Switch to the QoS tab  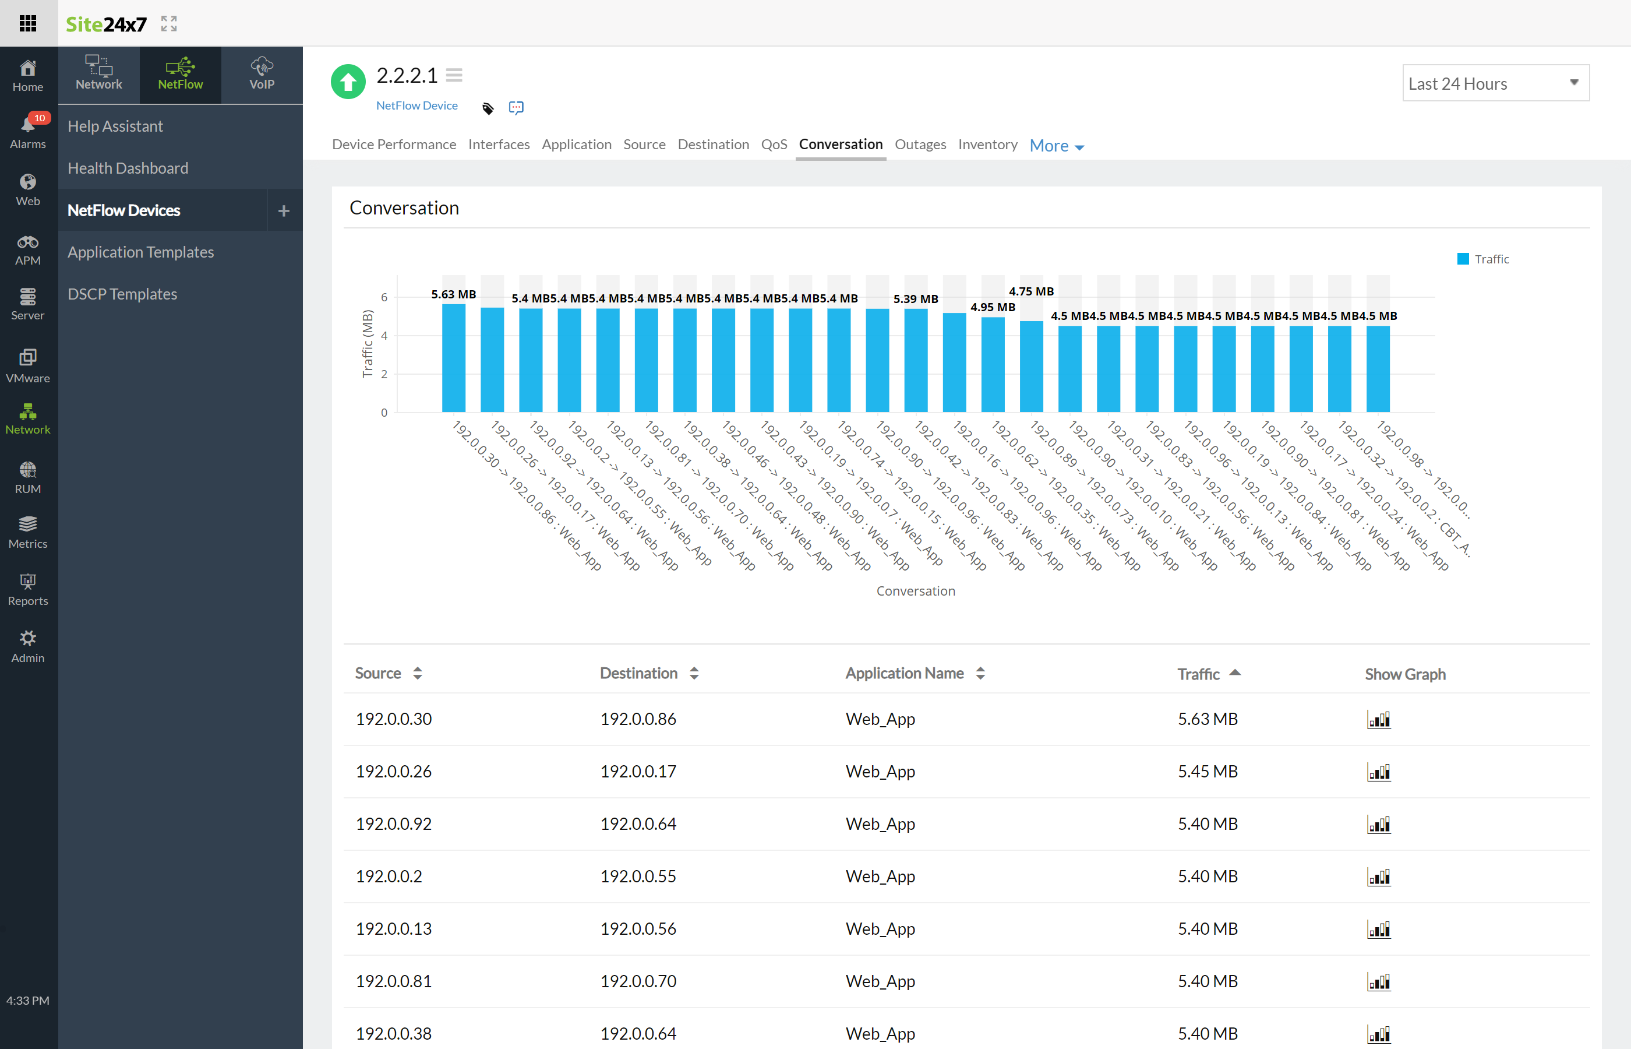(774, 145)
